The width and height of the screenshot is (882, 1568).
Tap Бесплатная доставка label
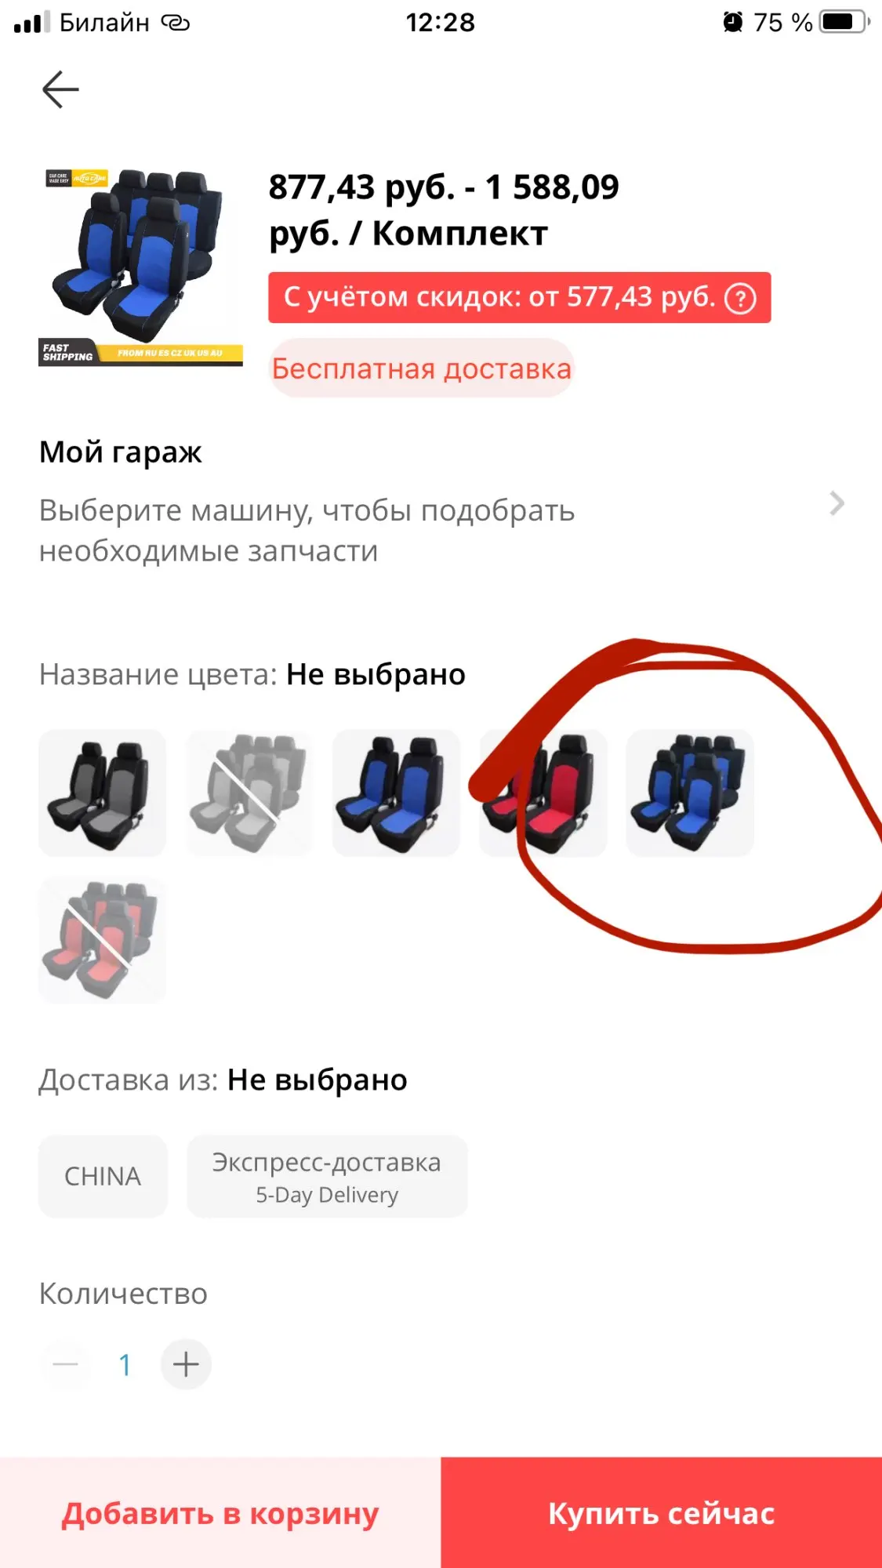click(422, 368)
